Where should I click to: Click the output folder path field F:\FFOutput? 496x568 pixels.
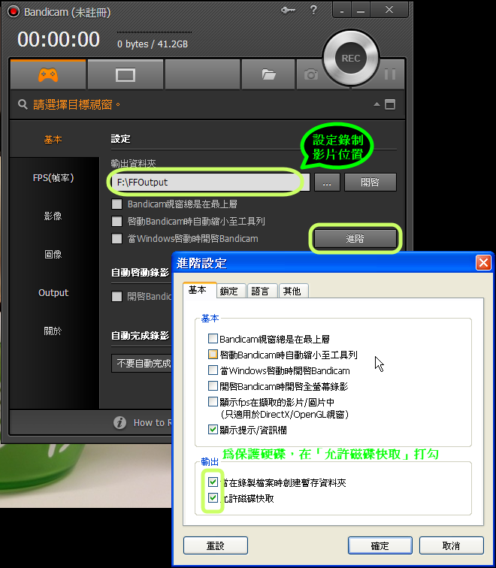210,183
